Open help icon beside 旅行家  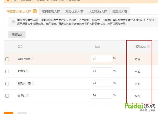(28, 96)
